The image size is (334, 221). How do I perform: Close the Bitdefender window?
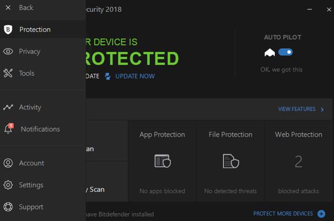[x=329, y=9]
